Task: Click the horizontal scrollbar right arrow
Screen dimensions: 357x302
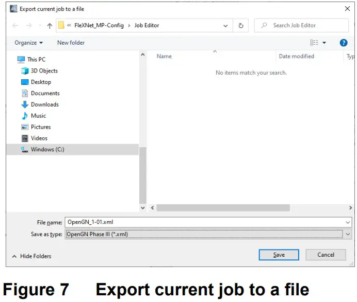Action: pyautogui.click(x=351, y=208)
